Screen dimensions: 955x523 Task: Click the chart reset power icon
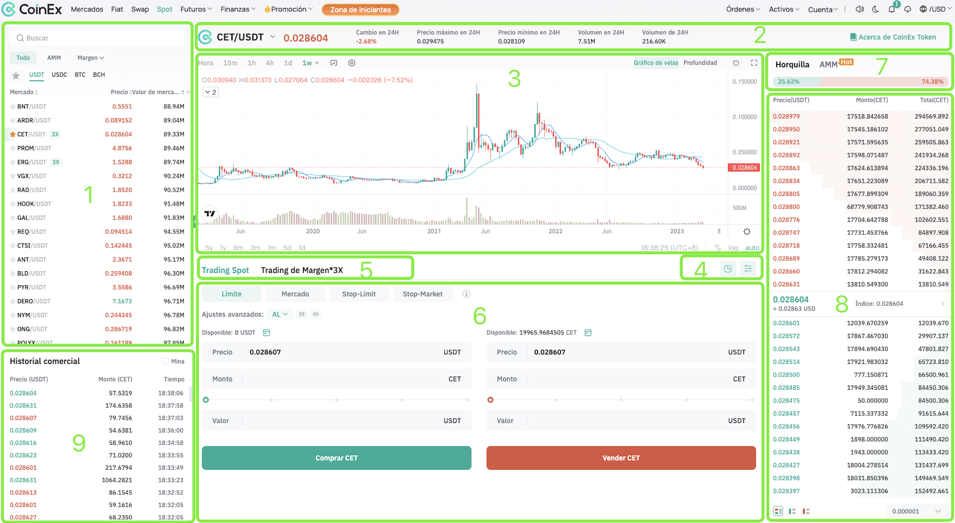click(x=736, y=63)
